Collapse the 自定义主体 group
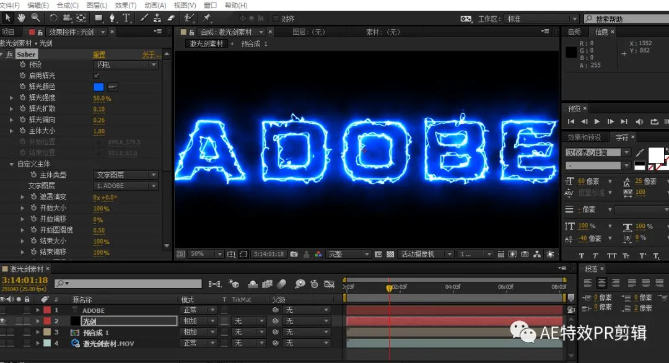Screen dimensions: 669x363 pos(12,164)
